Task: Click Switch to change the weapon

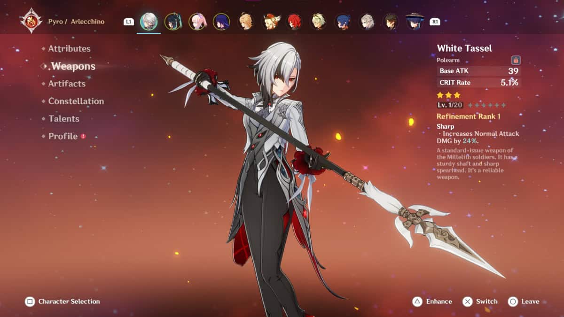Action: [x=480, y=302]
